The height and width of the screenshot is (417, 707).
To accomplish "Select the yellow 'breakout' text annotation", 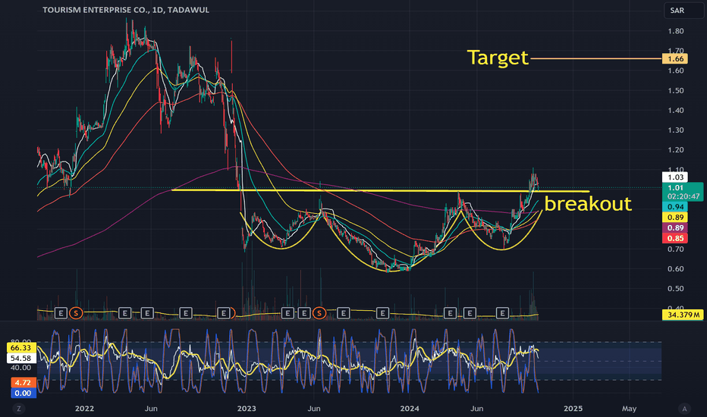I will click(x=588, y=204).
